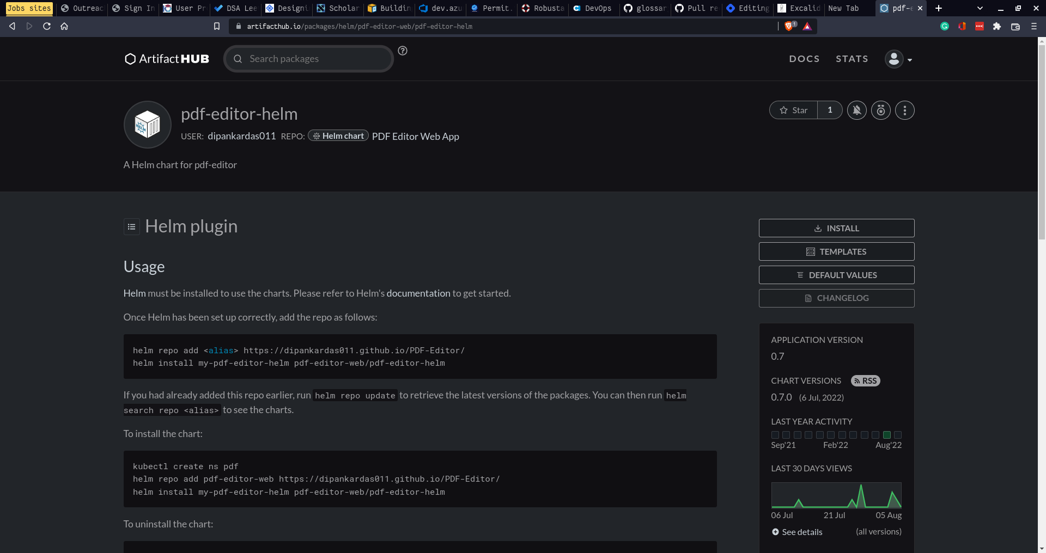The image size is (1046, 553).
Task: Open the CHANGELOG
Action: tap(836, 298)
